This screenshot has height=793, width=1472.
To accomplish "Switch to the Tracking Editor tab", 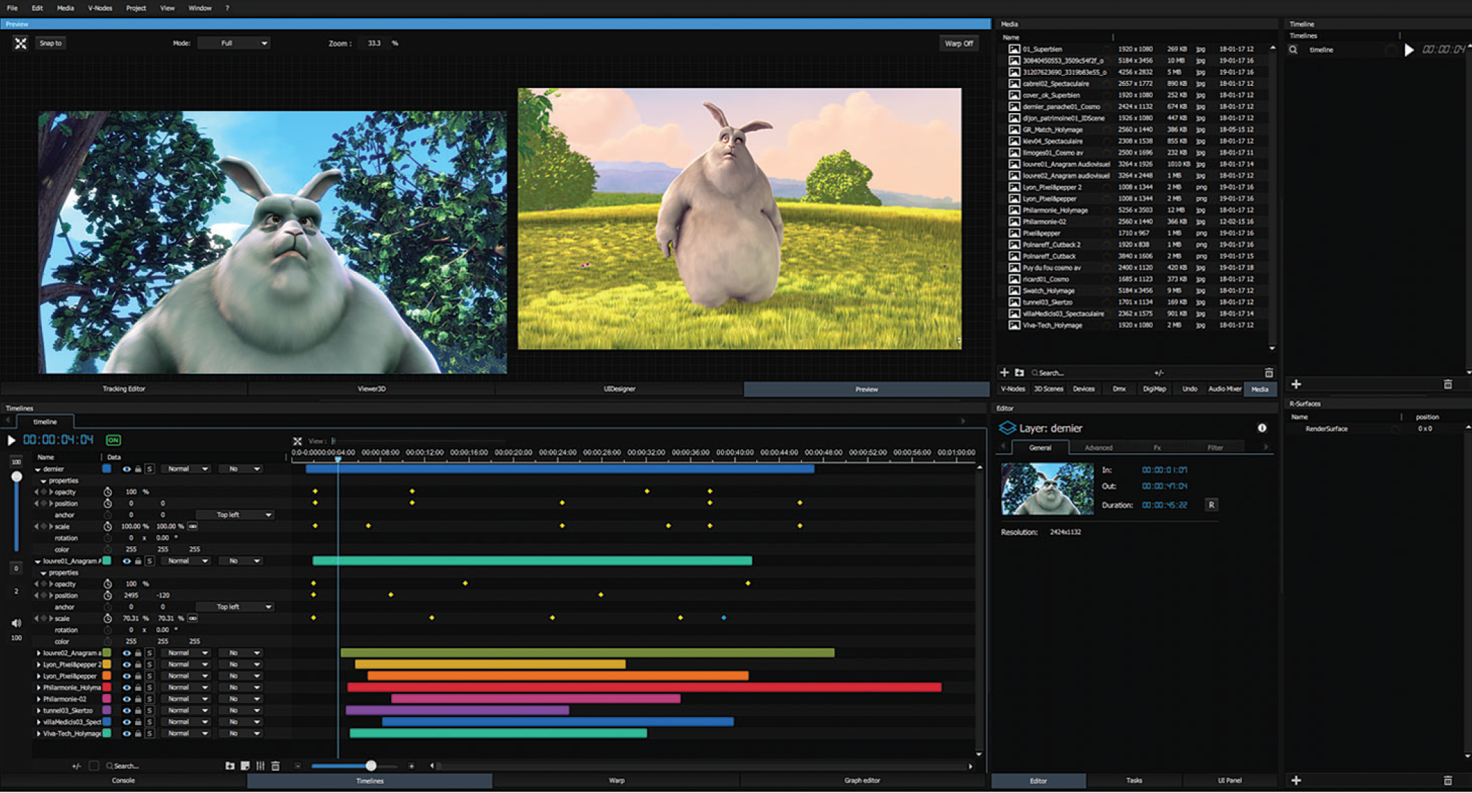I will click(x=124, y=389).
